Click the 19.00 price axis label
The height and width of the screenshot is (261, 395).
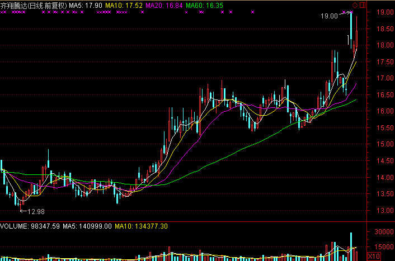click(383, 12)
